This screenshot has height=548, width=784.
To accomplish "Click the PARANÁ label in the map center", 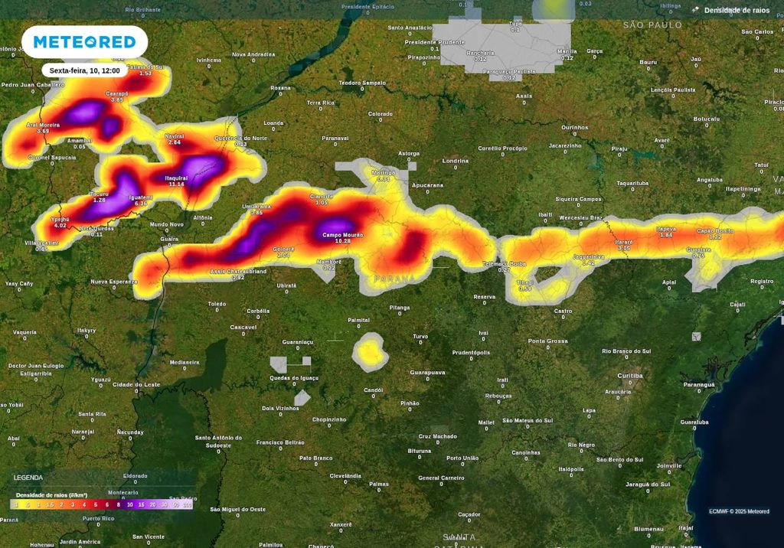I will point(394,279).
